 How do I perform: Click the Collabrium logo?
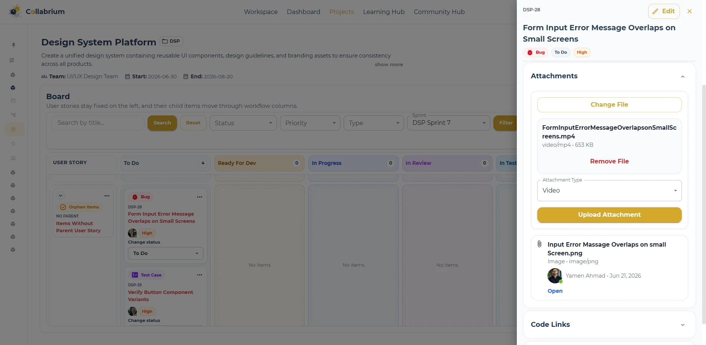(37, 11)
